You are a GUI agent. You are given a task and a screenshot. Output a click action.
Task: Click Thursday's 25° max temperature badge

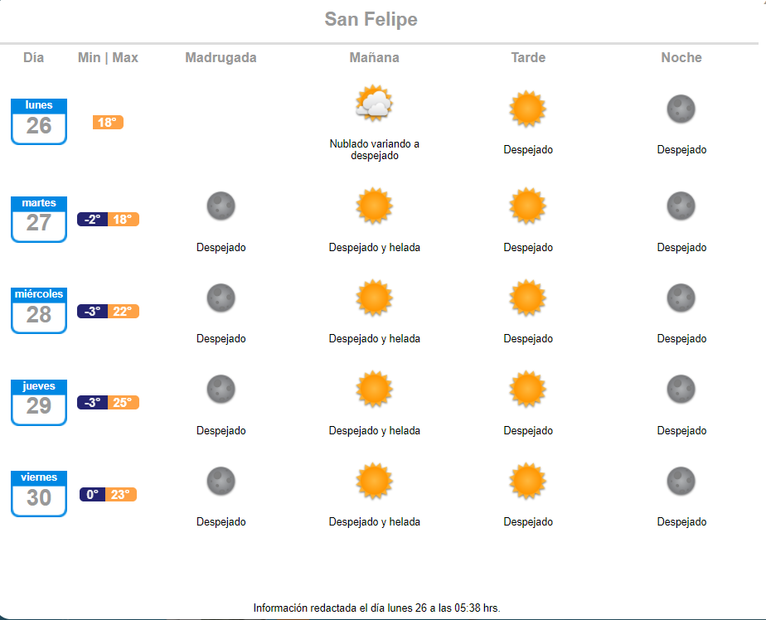[123, 403]
